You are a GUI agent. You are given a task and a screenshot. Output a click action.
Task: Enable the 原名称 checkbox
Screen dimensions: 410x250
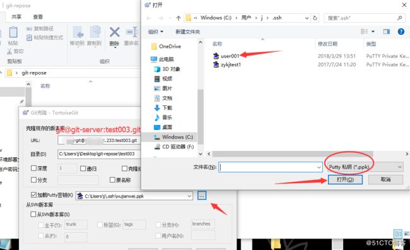coord(112,179)
